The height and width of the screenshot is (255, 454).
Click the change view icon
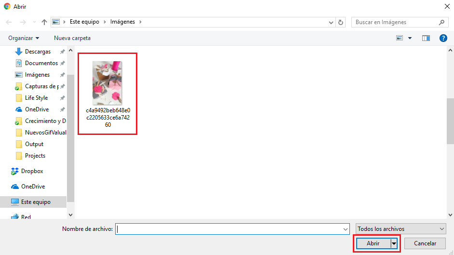400,38
